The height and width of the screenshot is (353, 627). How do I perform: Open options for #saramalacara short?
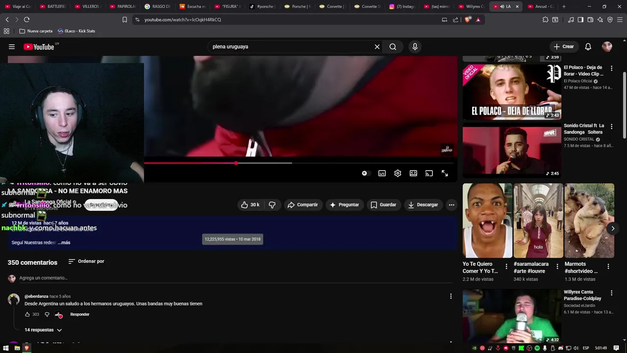(x=557, y=267)
